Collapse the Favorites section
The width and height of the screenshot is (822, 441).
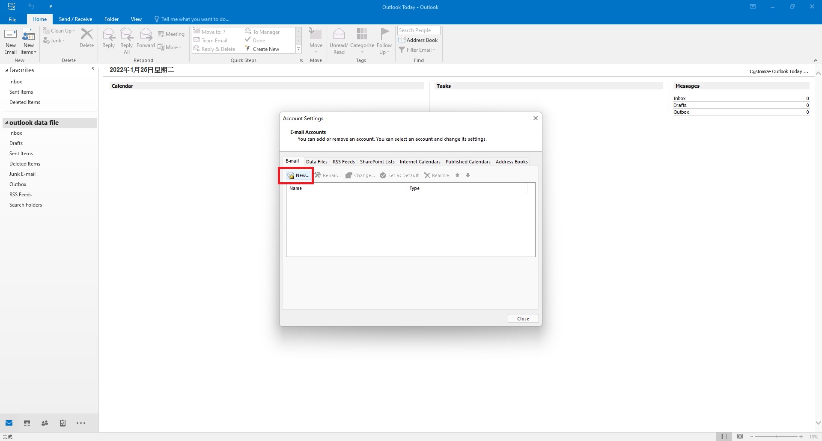coord(6,70)
